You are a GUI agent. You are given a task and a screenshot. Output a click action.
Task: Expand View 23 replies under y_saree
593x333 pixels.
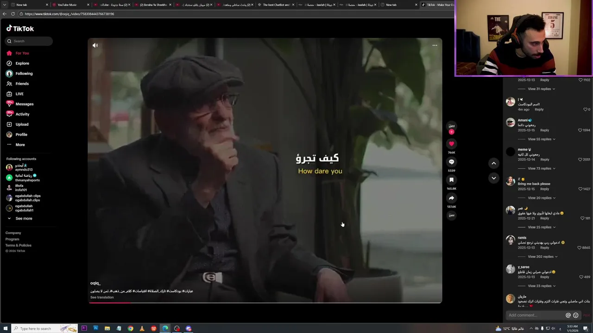coord(541,286)
